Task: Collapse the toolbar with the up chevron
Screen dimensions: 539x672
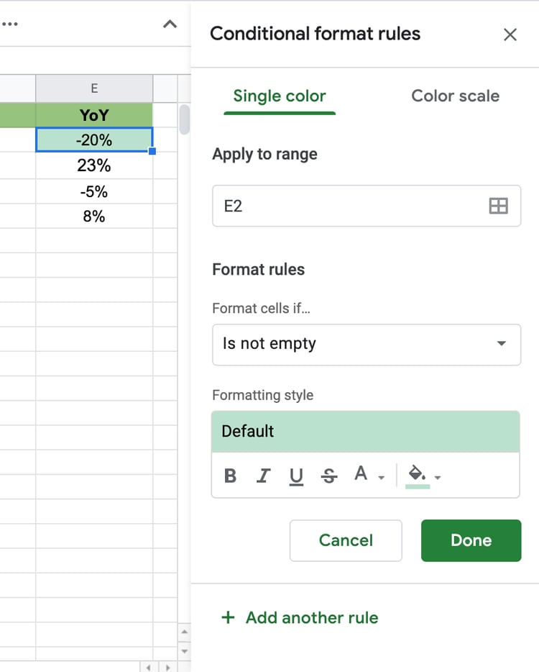Action: 170,24
